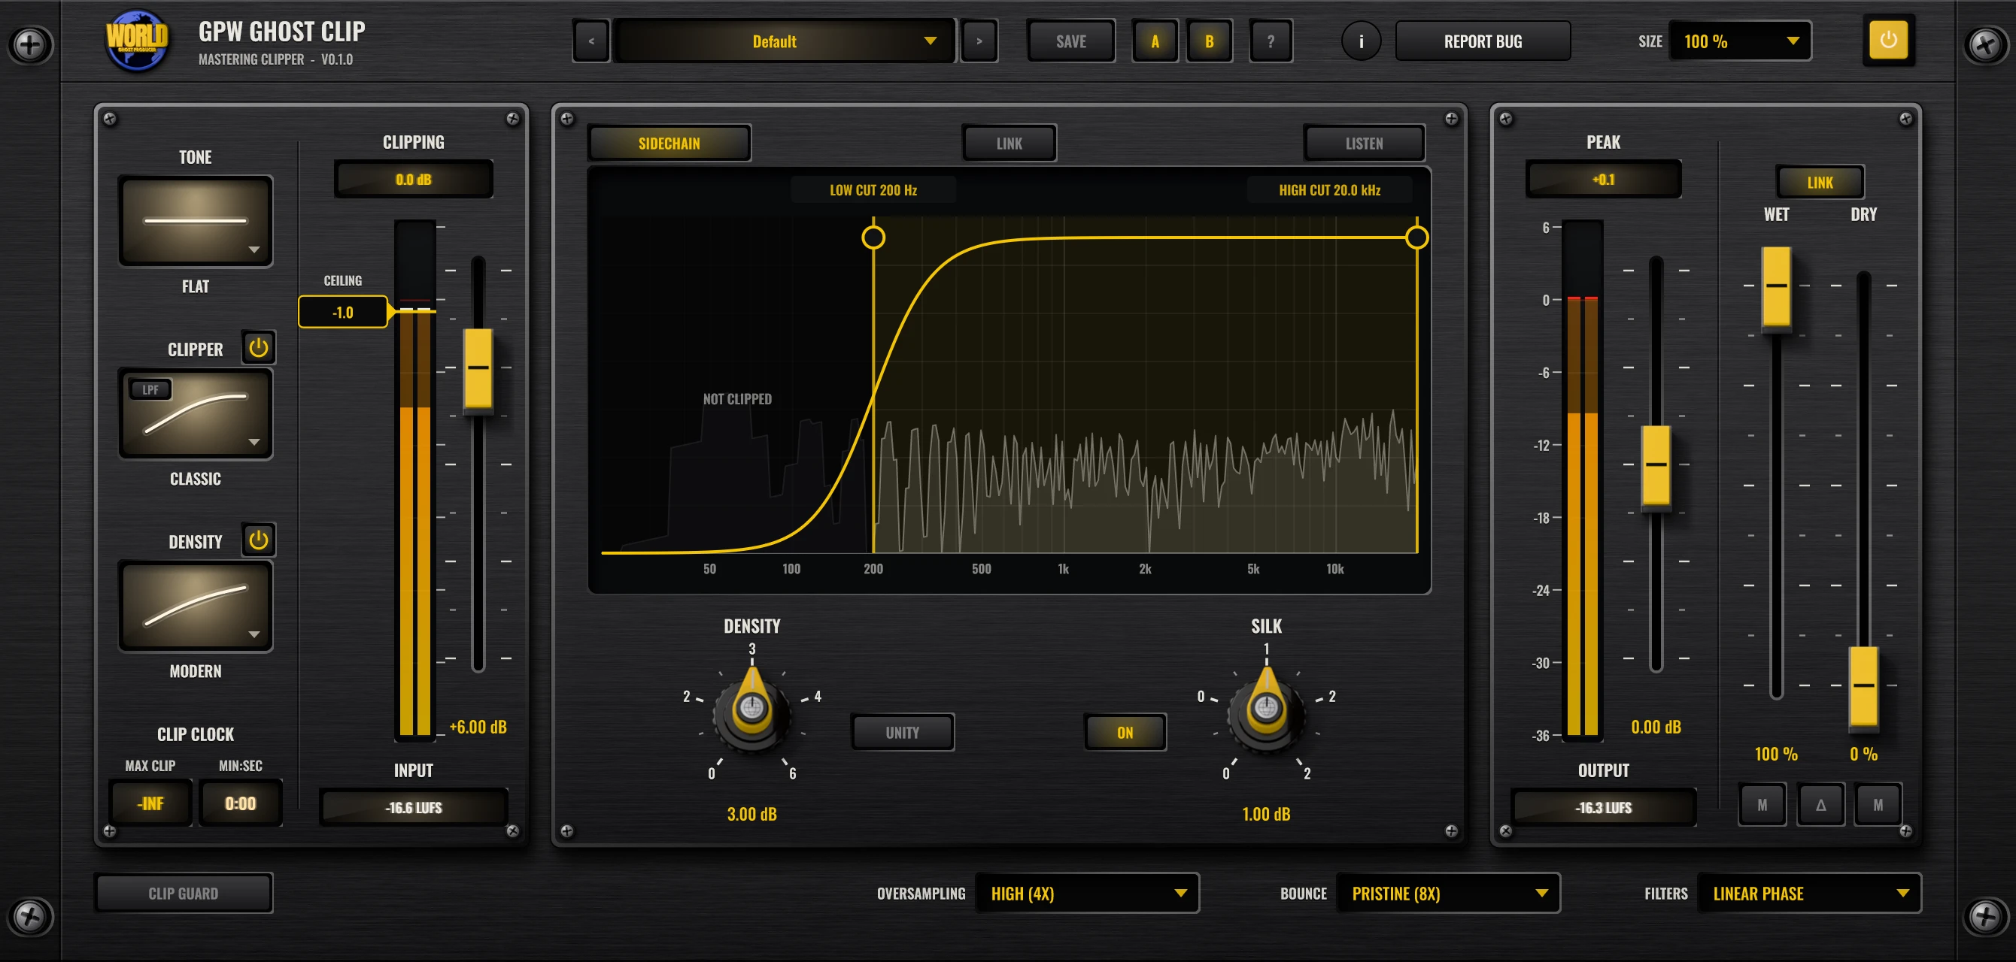Select the high cut filter node

pyautogui.click(x=1416, y=237)
